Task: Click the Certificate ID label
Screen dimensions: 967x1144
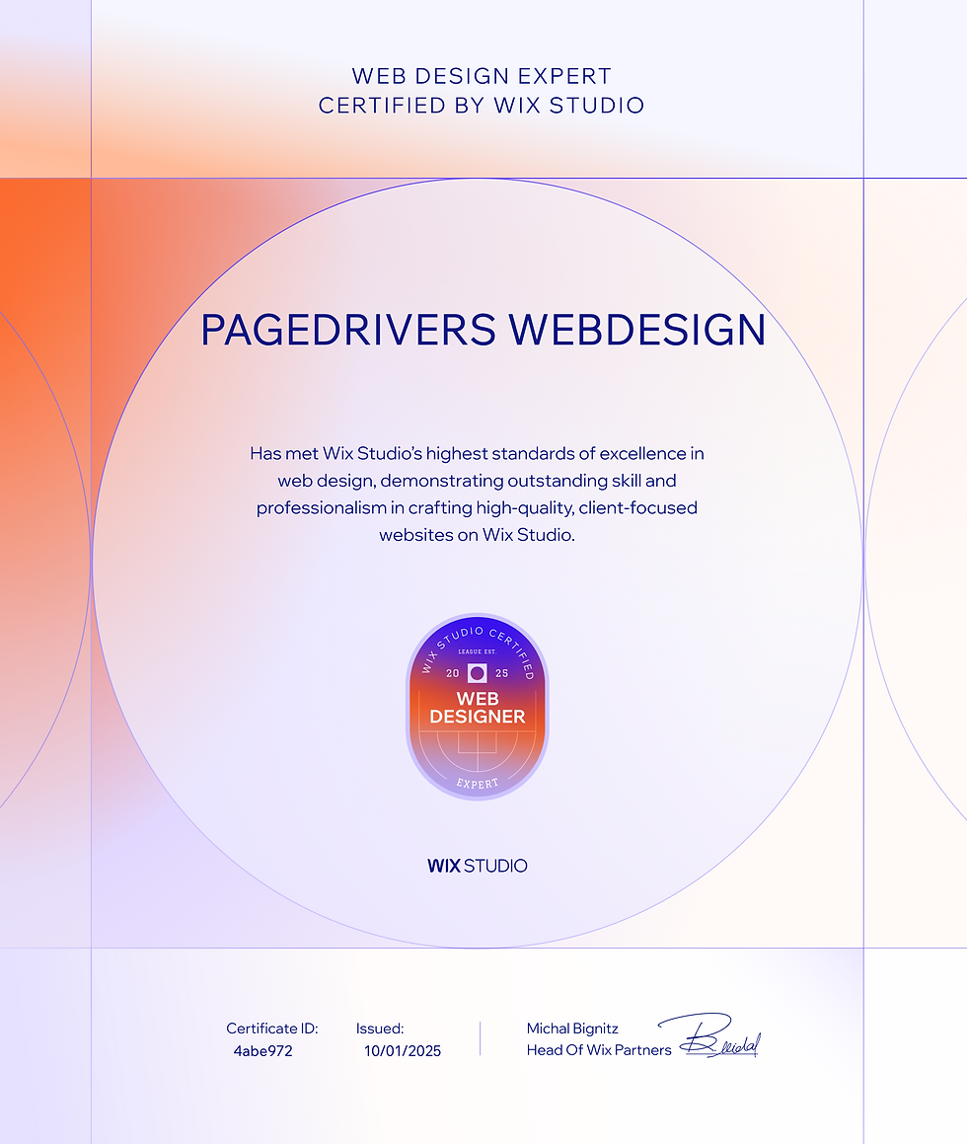Action: (272, 1028)
